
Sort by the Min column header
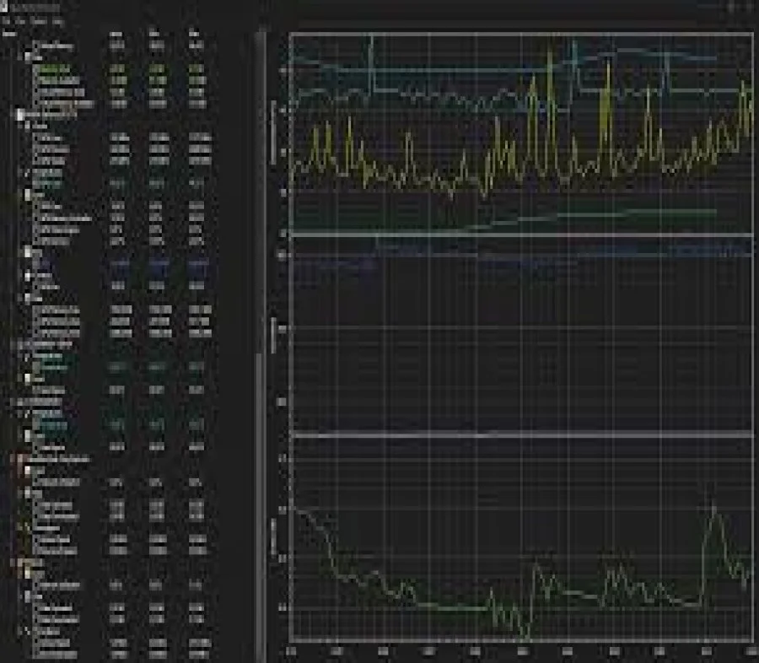click(155, 34)
